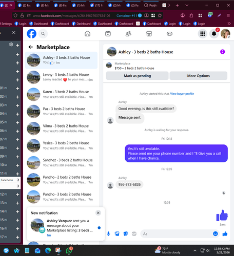Open sidebar settings gear icon
The image size is (234, 256).
coord(11,45)
